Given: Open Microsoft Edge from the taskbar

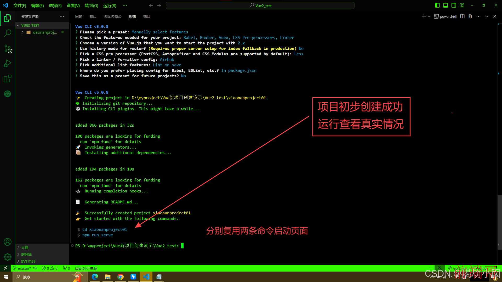Looking at the screenshot, I should pyautogui.click(x=95, y=277).
